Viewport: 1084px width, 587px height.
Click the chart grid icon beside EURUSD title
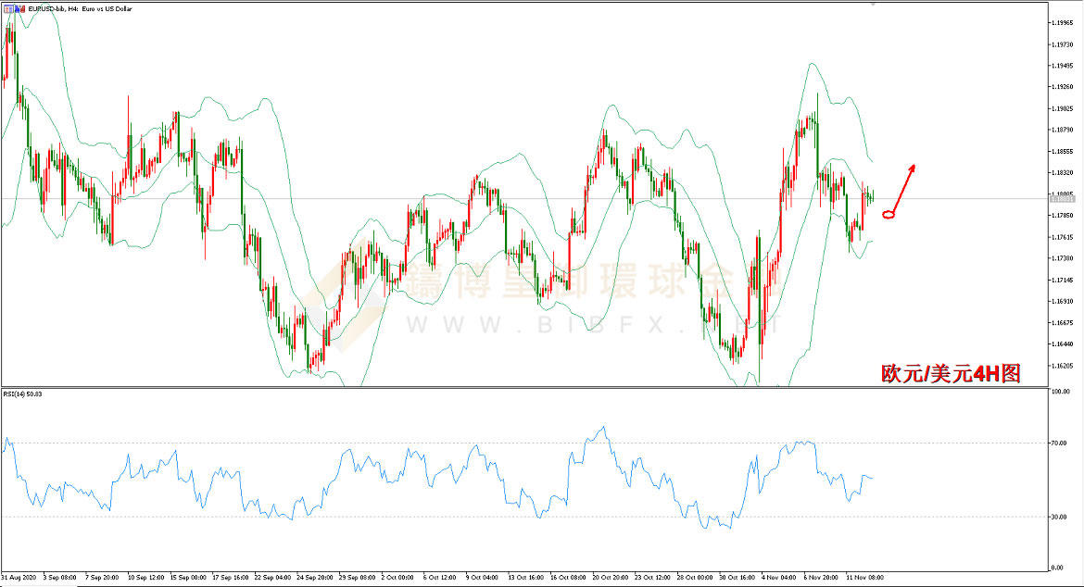coord(6,8)
